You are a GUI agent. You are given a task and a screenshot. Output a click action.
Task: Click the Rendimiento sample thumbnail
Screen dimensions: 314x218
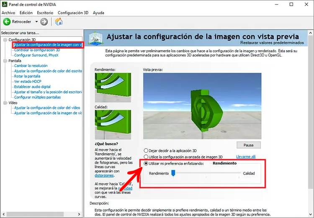[x=113, y=87]
